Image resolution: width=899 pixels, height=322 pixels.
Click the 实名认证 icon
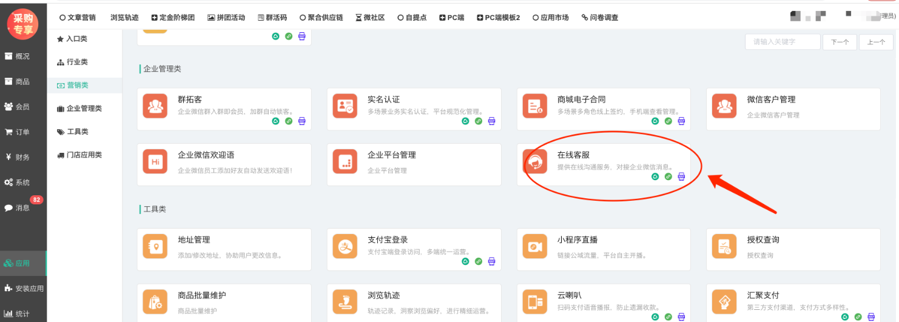(x=345, y=106)
